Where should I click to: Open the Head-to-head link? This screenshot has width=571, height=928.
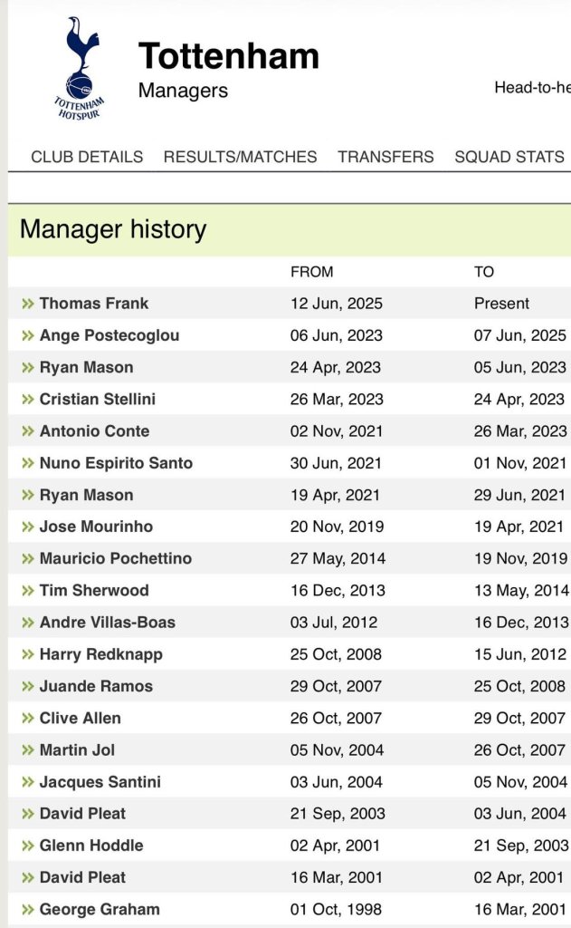click(x=533, y=88)
